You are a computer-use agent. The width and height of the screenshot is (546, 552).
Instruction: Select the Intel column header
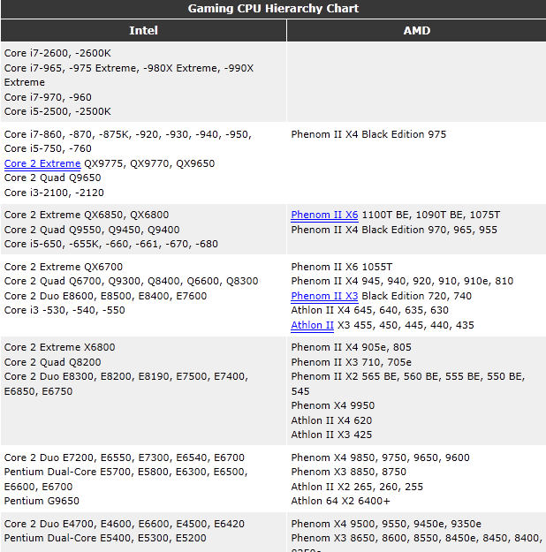(x=143, y=31)
